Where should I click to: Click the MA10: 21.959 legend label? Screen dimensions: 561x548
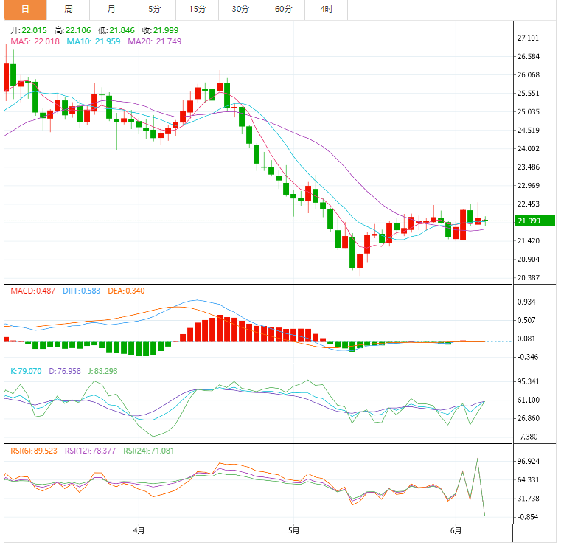[x=94, y=41]
